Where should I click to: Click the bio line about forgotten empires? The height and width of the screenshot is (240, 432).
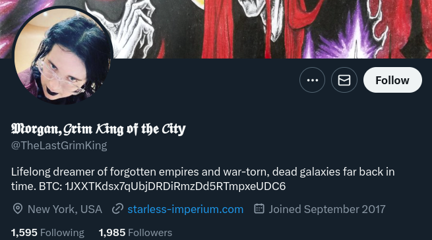(202, 172)
